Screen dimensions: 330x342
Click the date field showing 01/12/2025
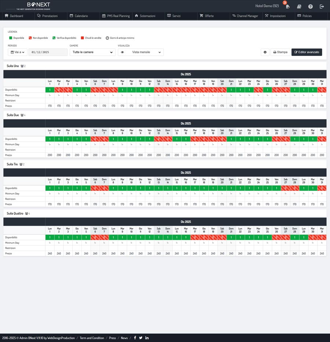tap(48, 52)
